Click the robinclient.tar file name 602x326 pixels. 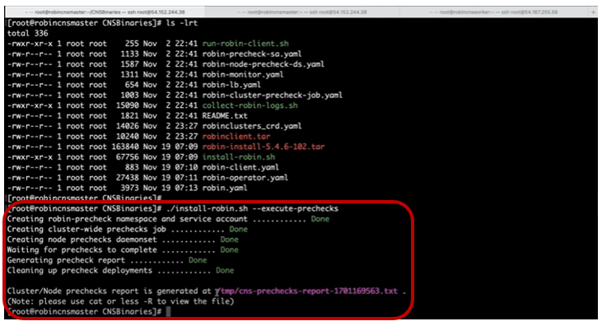coord(236,137)
